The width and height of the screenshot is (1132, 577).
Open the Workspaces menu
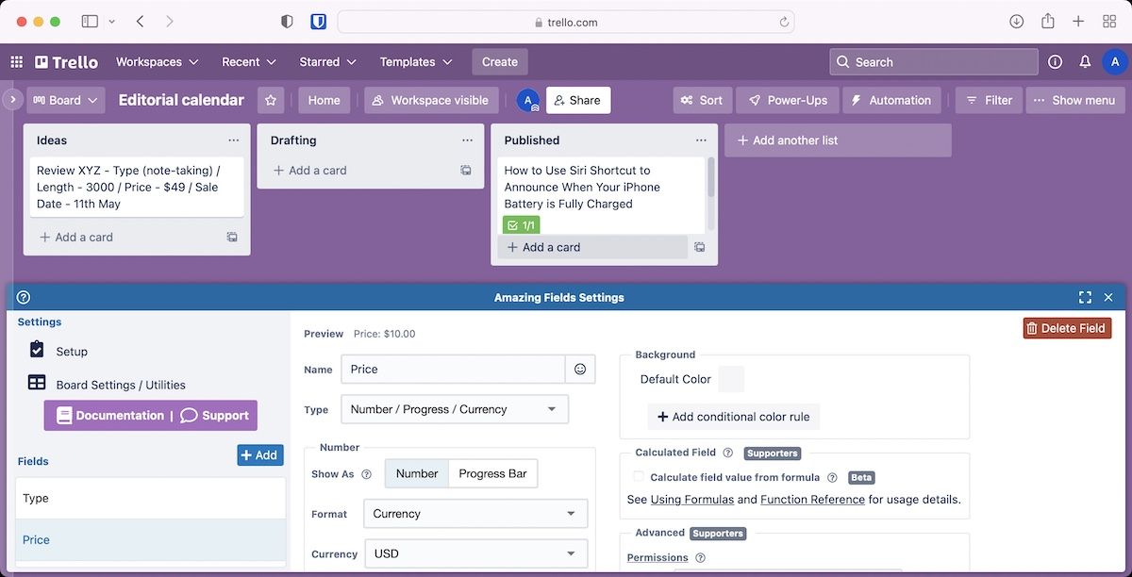click(157, 62)
